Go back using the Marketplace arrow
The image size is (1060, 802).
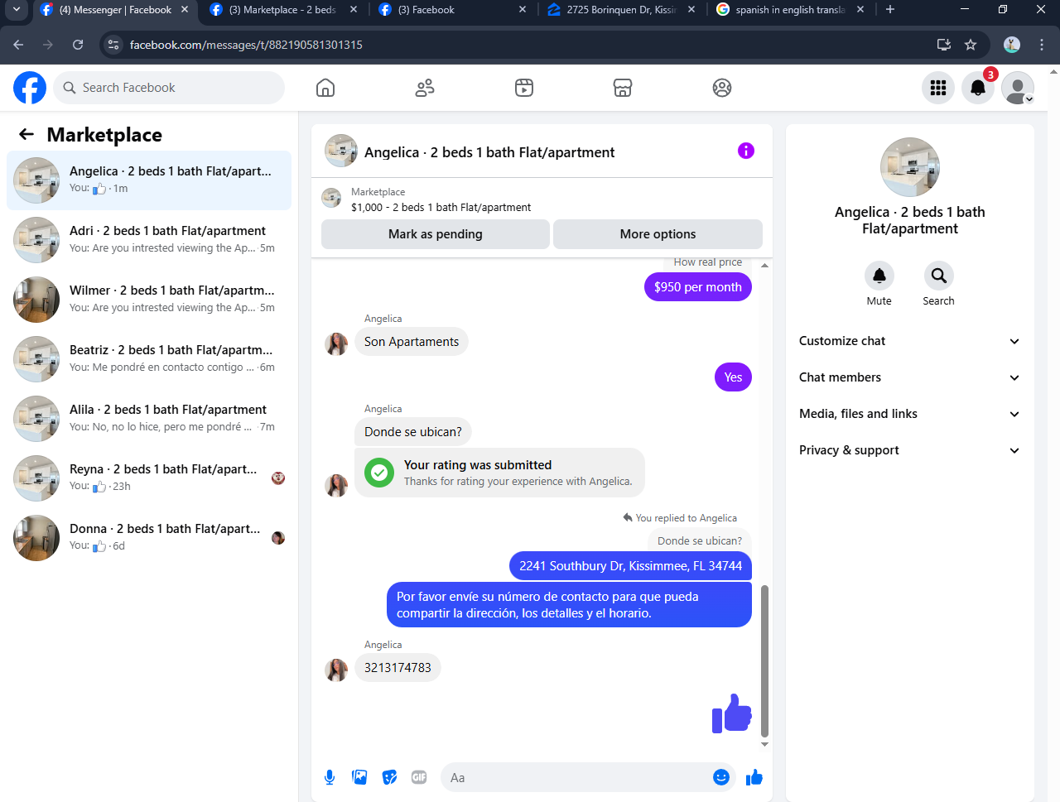tap(26, 134)
